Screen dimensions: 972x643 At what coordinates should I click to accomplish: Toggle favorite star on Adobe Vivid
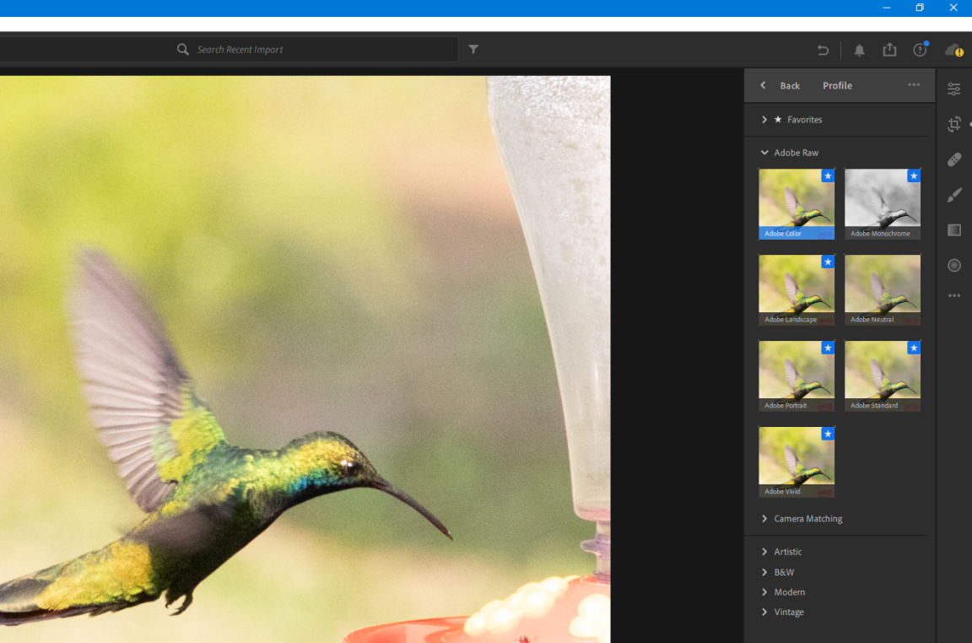click(x=828, y=434)
